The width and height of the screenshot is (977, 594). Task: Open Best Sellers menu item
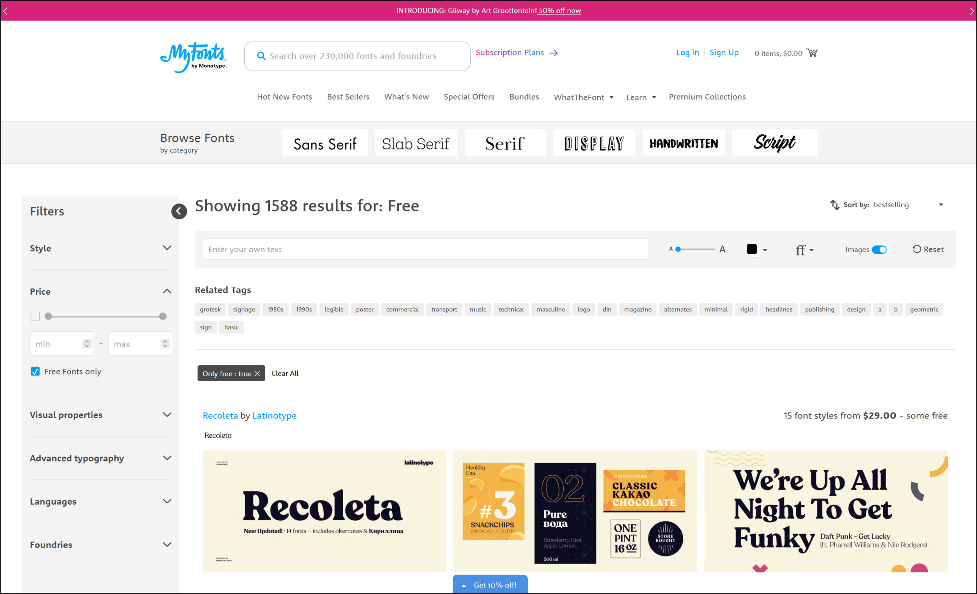[x=348, y=97]
